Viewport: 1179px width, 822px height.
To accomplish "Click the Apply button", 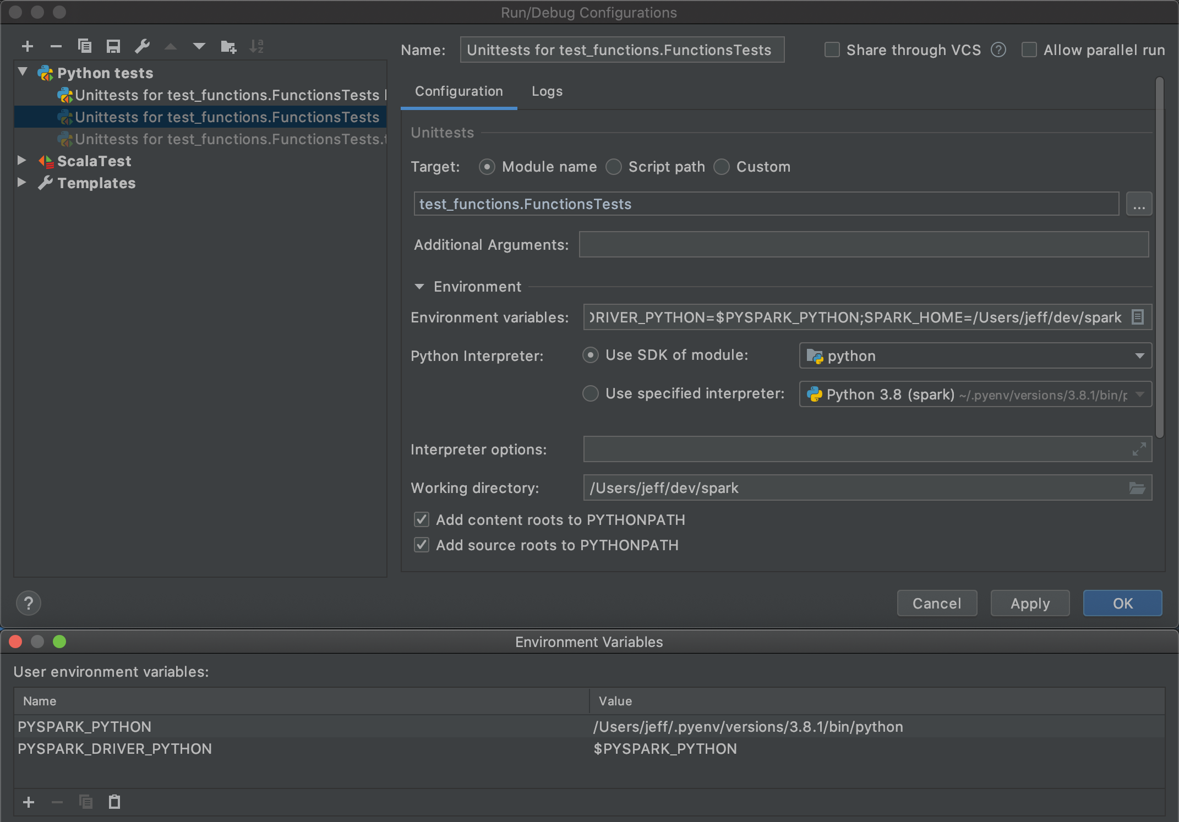I will tap(1030, 602).
